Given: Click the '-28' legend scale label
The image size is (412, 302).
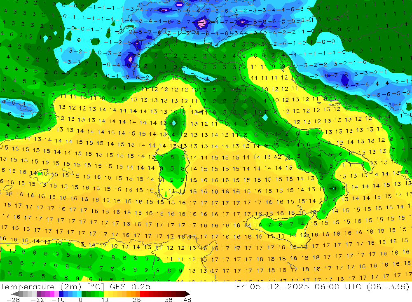Looking at the screenshot, I should tap(13, 300).
